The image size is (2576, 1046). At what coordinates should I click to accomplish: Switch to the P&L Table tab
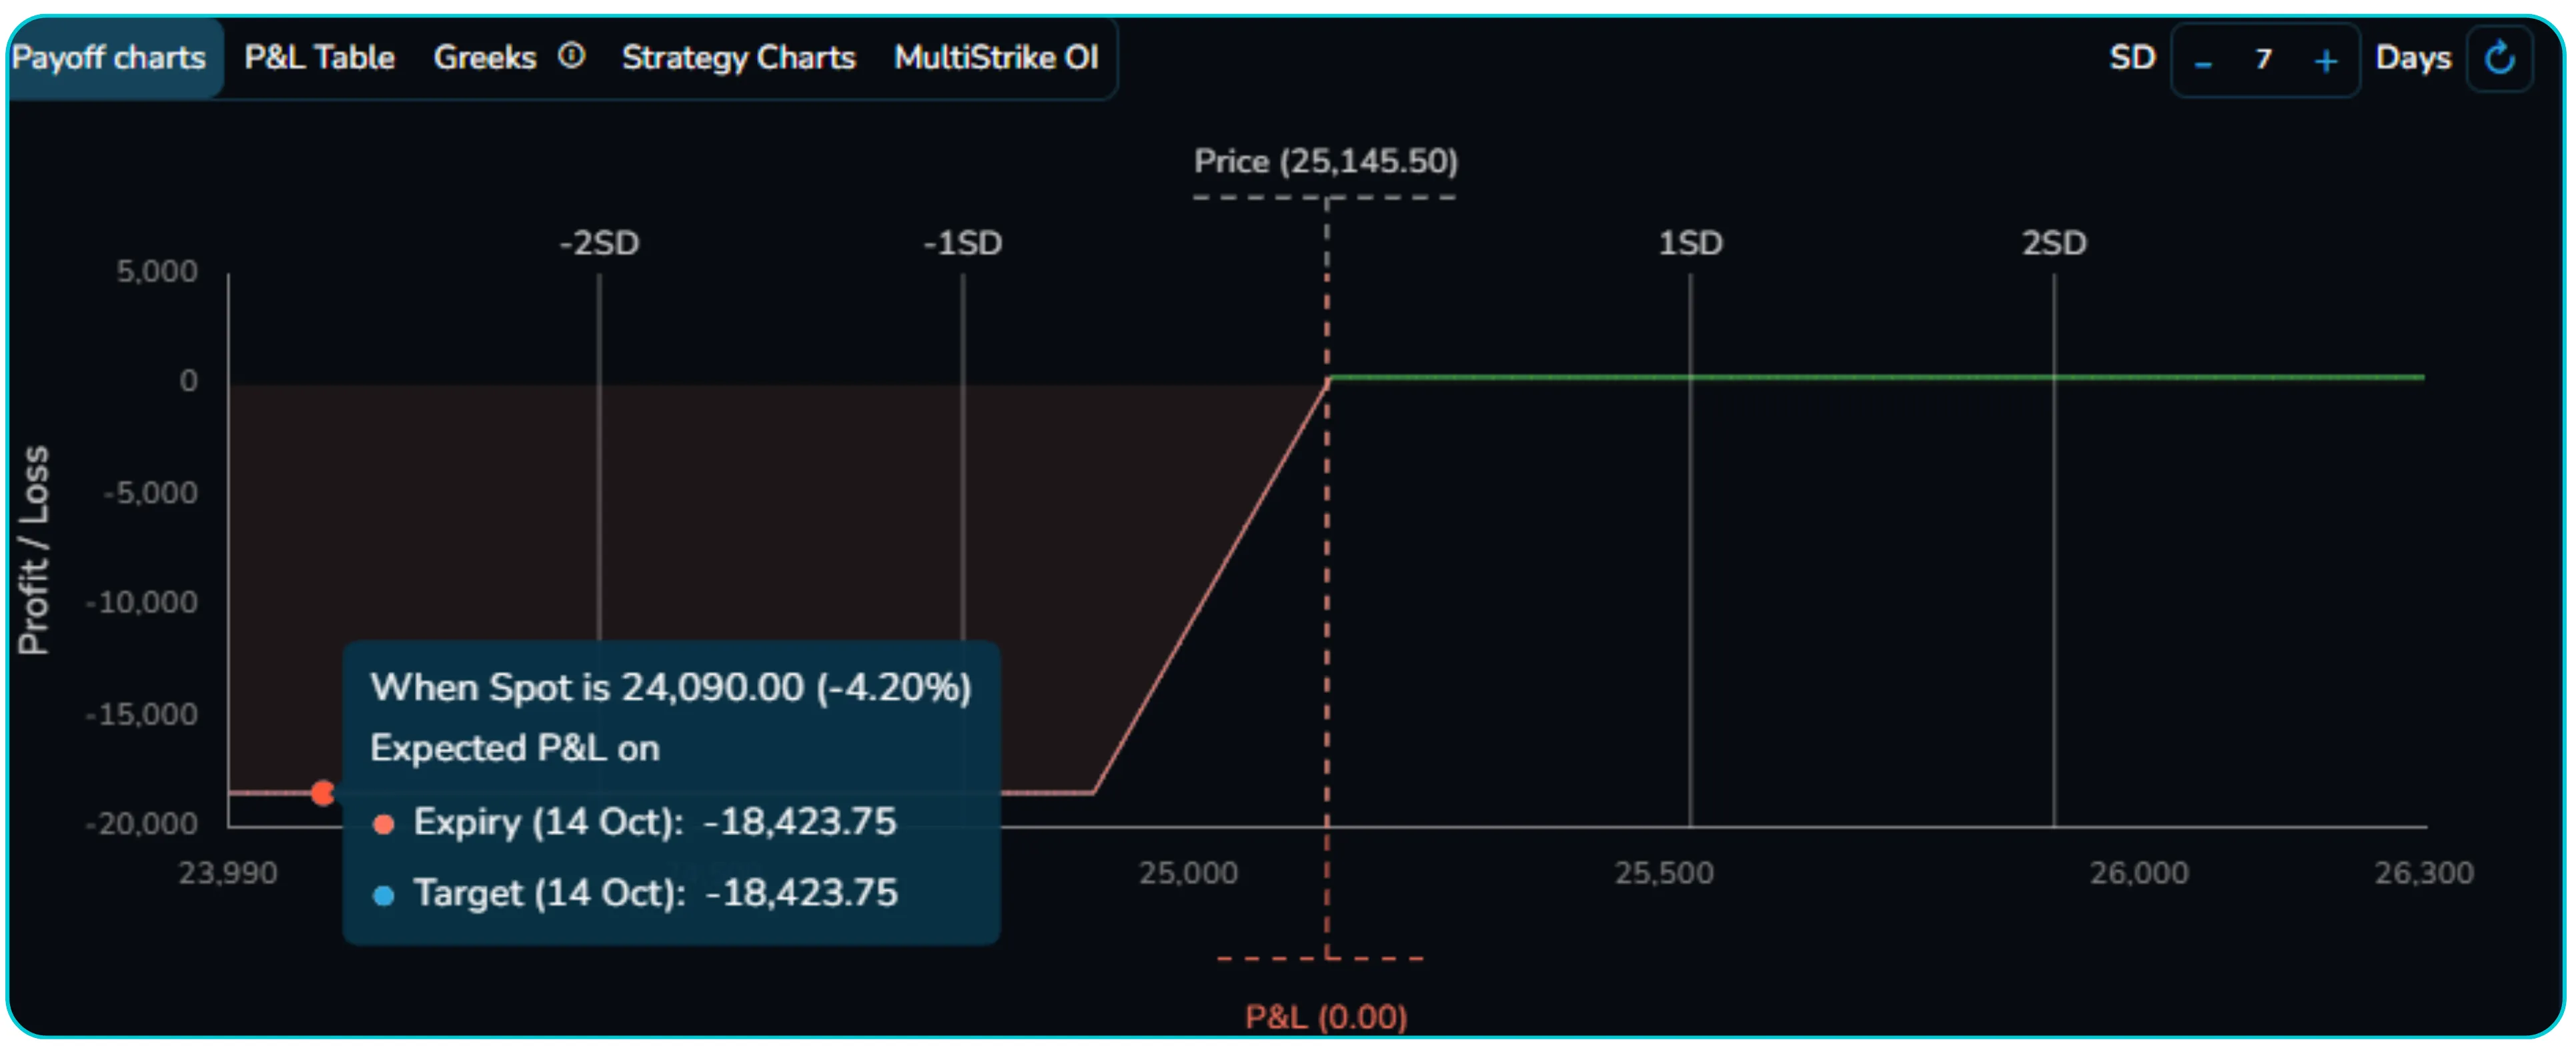point(319,58)
